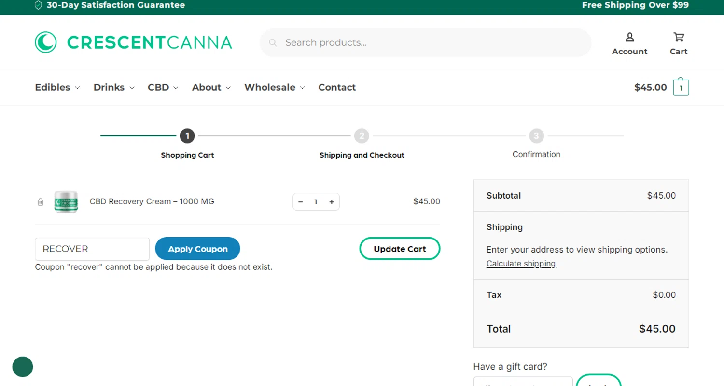
Task: Open the Calculate shipping link
Action: point(521,264)
